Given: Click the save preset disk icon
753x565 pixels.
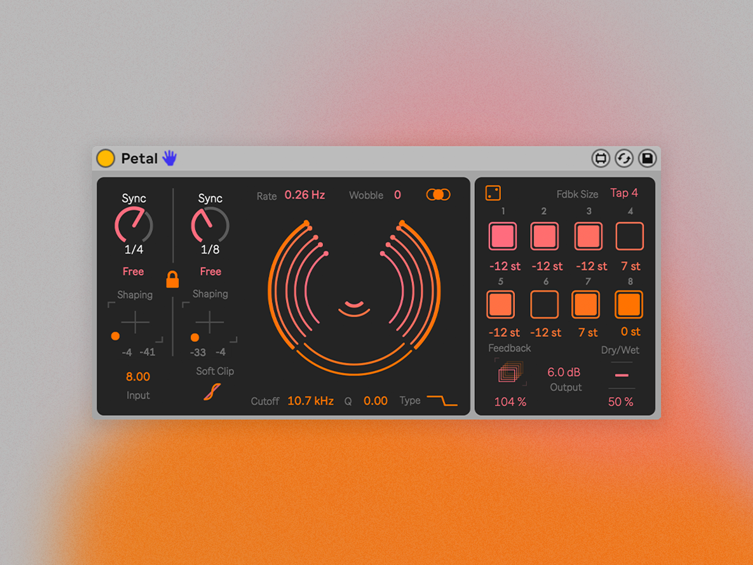Looking at the screenshot, I should tap(647, 158).
